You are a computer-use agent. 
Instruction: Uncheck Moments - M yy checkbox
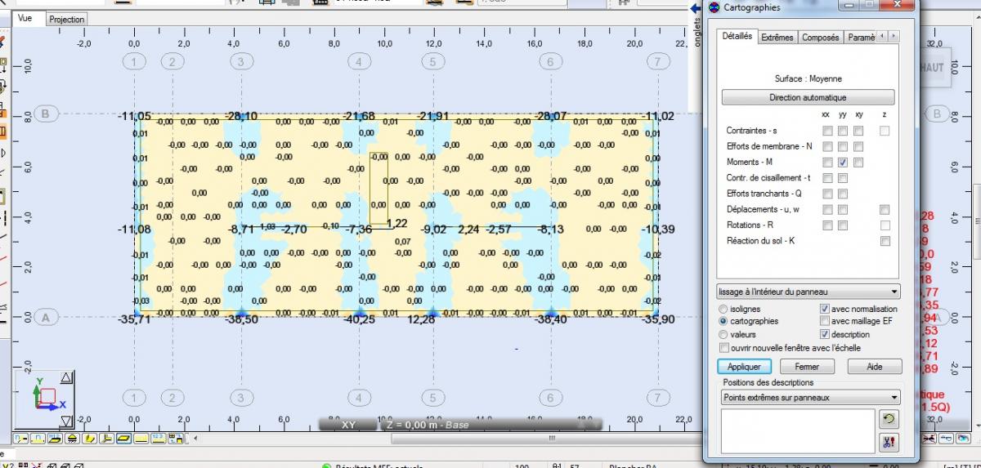843,163
